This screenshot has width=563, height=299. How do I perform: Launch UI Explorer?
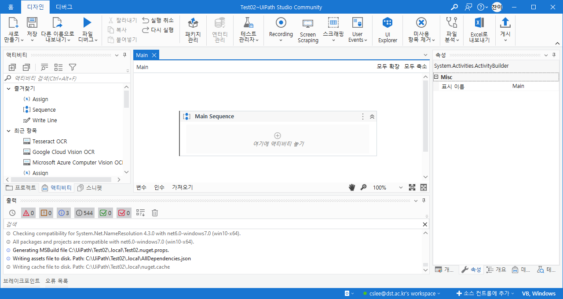388,29
